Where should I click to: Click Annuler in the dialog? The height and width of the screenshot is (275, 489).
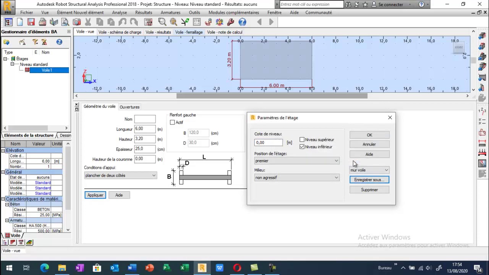[369, 144]
